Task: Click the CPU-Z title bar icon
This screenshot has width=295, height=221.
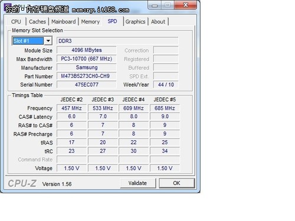Action: [8, 8]
